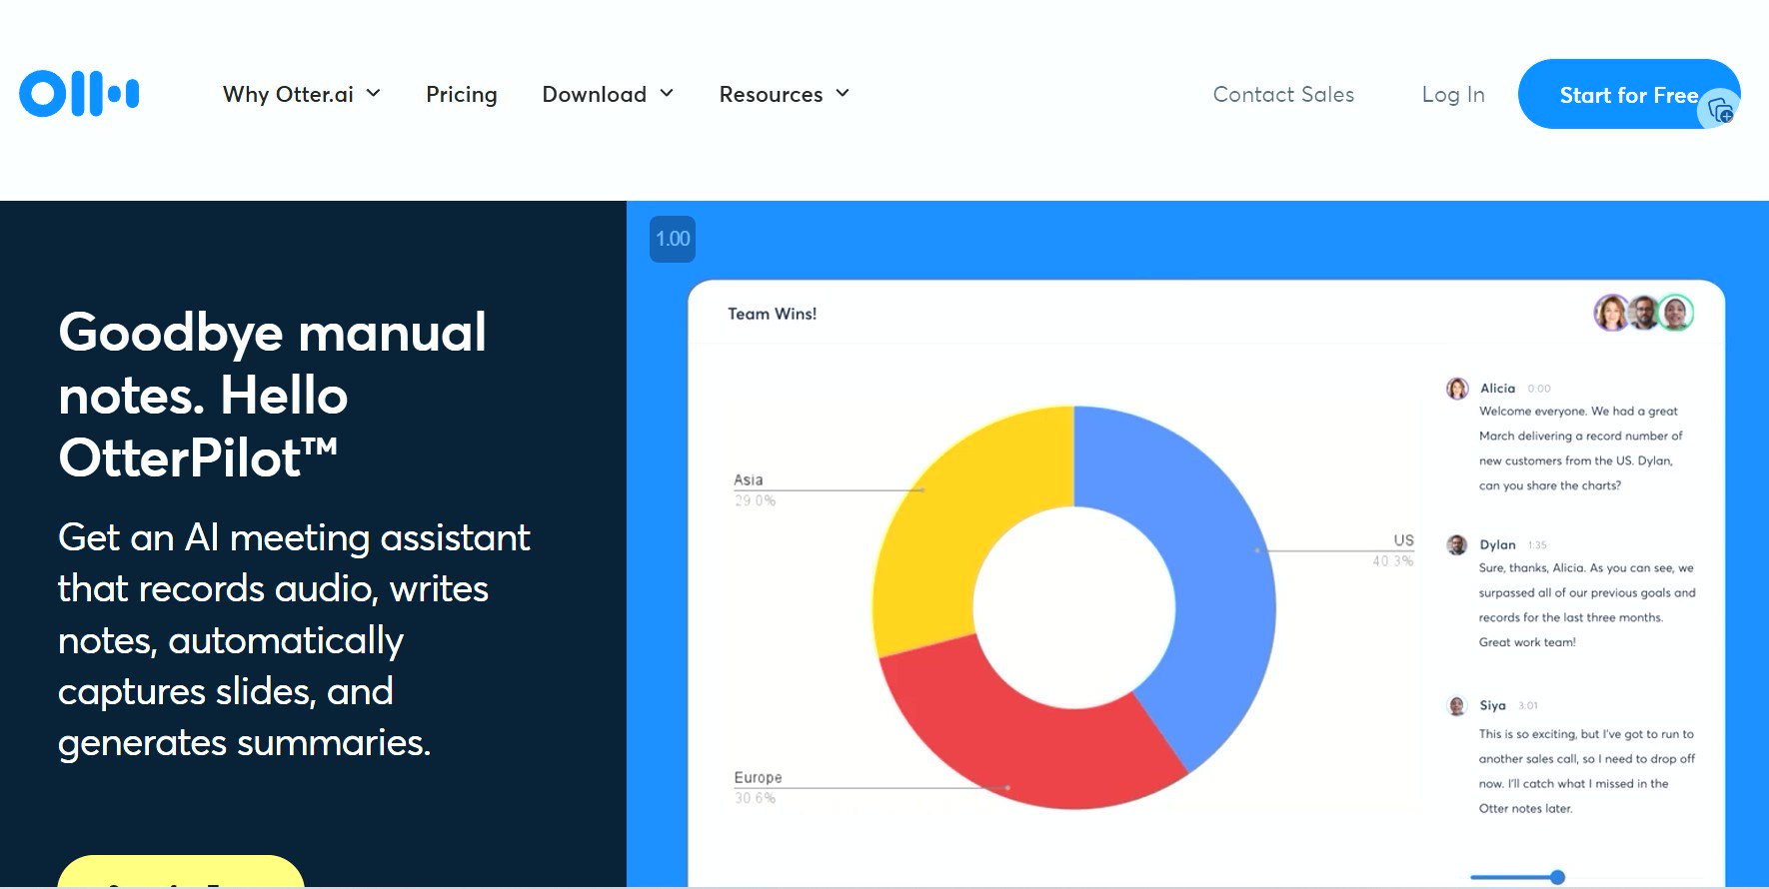Expand the Why Otter.ai chevron arrow

pos(373,93)
